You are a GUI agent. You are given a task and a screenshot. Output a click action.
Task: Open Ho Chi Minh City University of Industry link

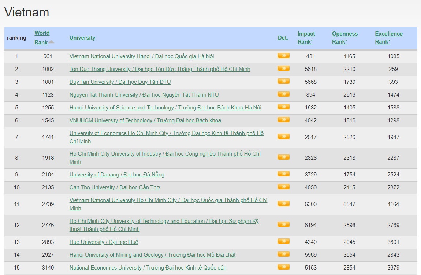pos(165,154)
